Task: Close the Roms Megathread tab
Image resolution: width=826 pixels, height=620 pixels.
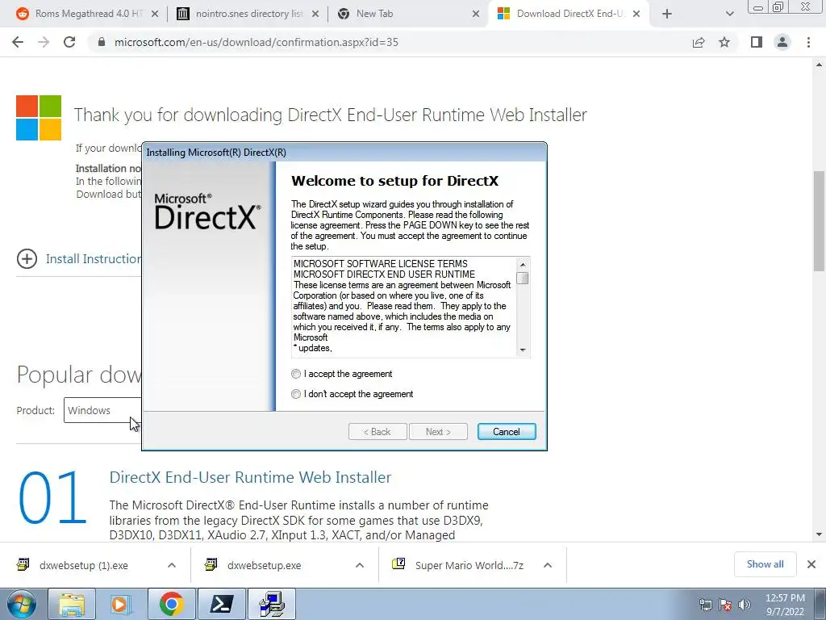Action: (x=154, y=15)
